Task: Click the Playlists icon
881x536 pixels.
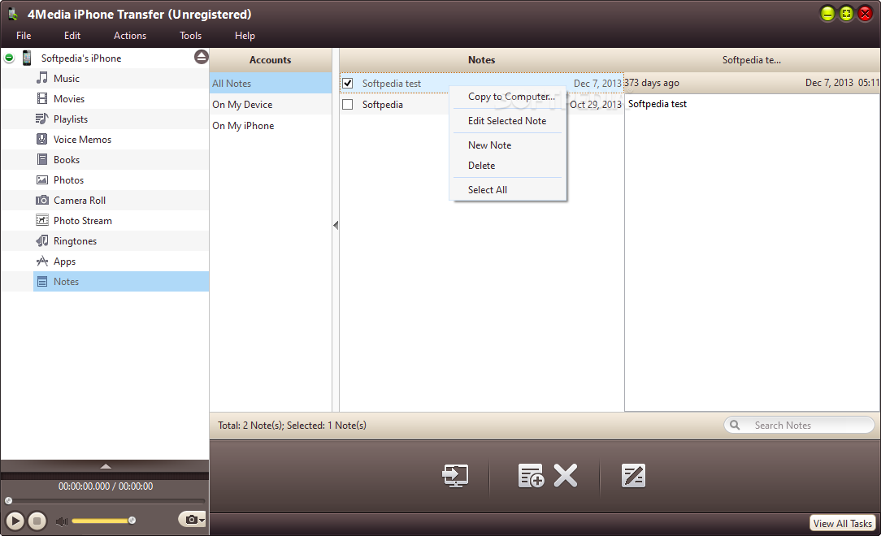Action: point(42,119)
